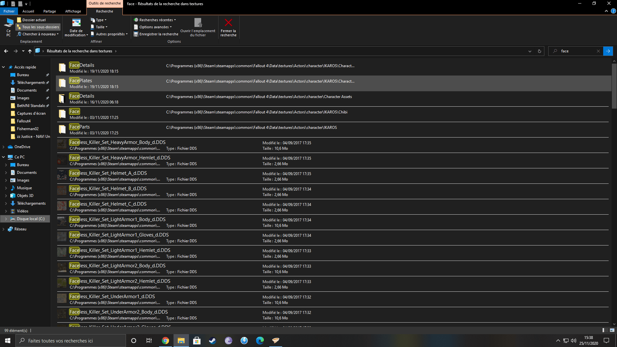The width and height of the screenshot is (617, 347).
Task: Click the Windows taskbar search box
Action: (71, 341)
